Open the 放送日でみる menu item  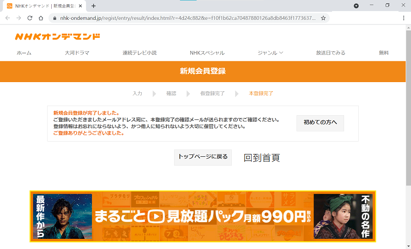(x=331, y=53)
